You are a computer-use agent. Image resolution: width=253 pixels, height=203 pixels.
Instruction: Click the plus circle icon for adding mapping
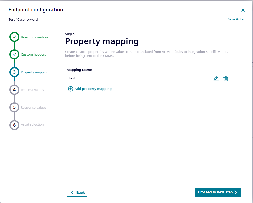[71, 89]
